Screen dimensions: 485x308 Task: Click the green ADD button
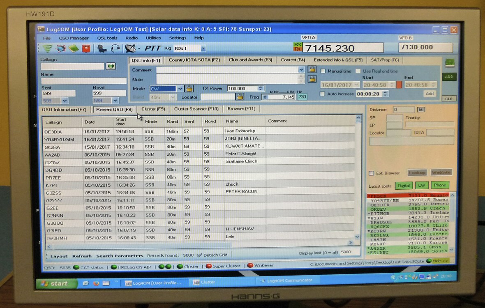449,77
